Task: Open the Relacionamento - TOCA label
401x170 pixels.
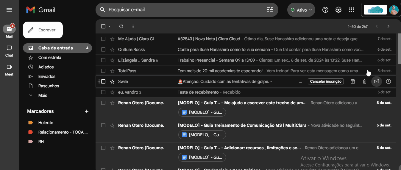Action: point(57,132)
